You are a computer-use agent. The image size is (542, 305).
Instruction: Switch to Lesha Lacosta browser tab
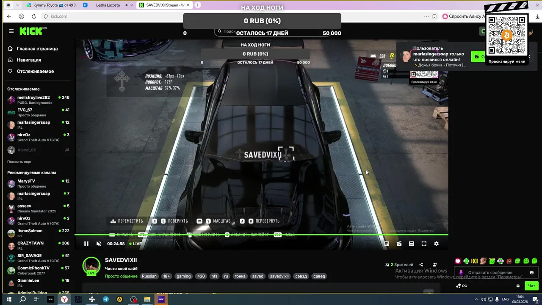(x=108, y=5)
